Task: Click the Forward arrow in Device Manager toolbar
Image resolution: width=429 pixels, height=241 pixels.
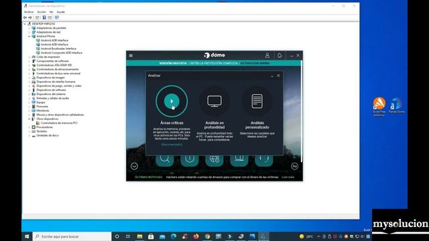Action: click(30, 17)
